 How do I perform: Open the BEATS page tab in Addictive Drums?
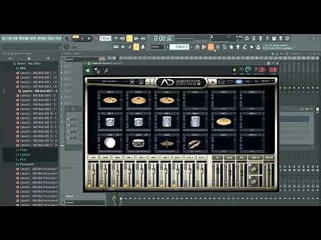(x=265, y=81)
